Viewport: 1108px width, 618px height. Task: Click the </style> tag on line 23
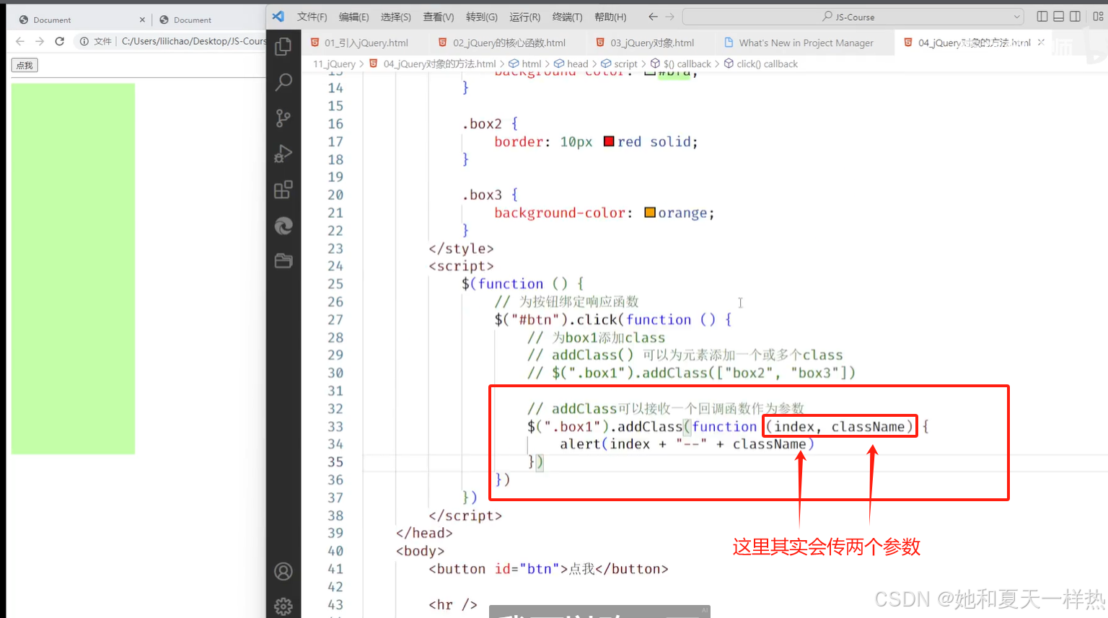[x=461, y=249]
